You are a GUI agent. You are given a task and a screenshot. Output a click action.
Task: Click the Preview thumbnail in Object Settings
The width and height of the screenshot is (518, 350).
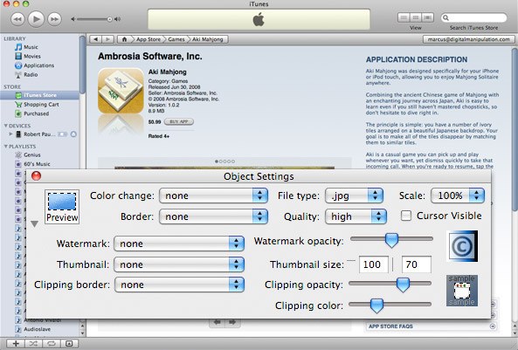[x=62, y=207]
